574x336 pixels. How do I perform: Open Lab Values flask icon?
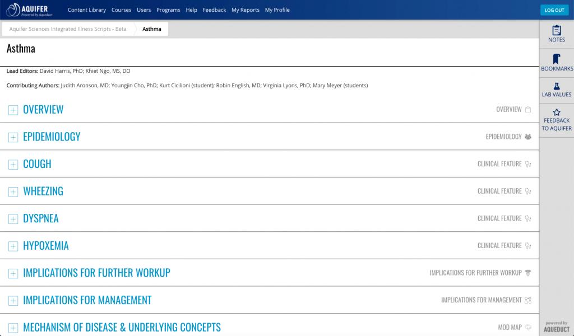click(x=557, y=86)
